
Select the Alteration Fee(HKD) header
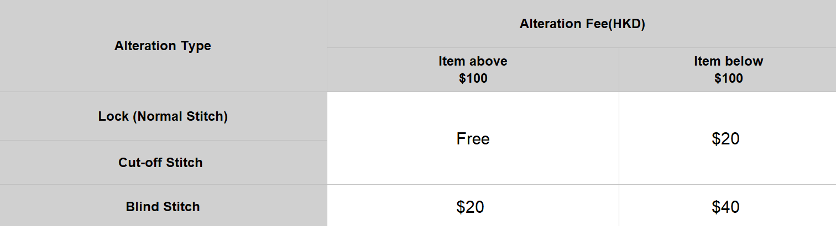[582, 24]
